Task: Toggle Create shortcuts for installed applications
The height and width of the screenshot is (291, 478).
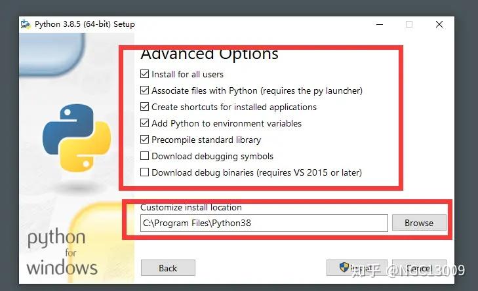Action: pos(145,107)
